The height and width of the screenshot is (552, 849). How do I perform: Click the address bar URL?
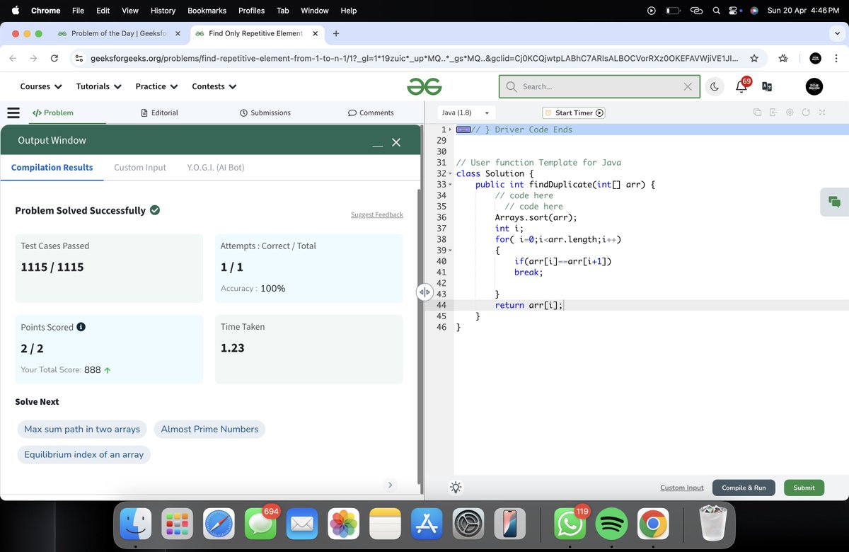pos(415,59)
